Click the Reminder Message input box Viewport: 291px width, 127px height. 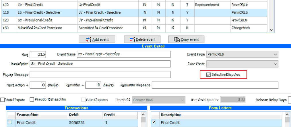[x=215, y=85]
